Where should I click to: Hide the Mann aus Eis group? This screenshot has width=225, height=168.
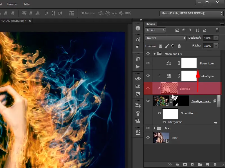(148, 53)
